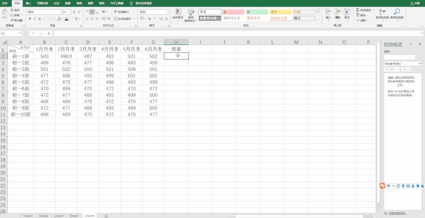Click the cell borders icon
425x218 pixels.
49,19
